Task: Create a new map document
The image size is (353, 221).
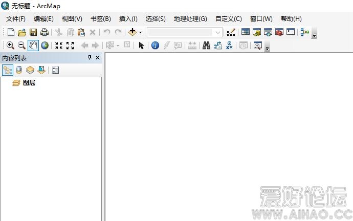Action: tap(11, 32)
